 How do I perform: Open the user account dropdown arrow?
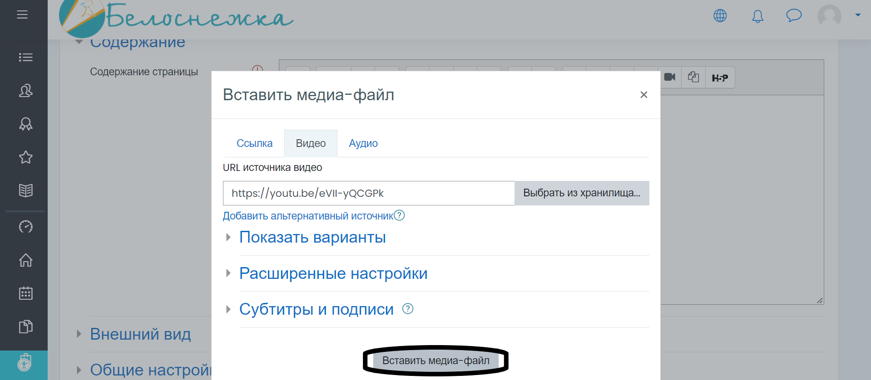(858, 15)
